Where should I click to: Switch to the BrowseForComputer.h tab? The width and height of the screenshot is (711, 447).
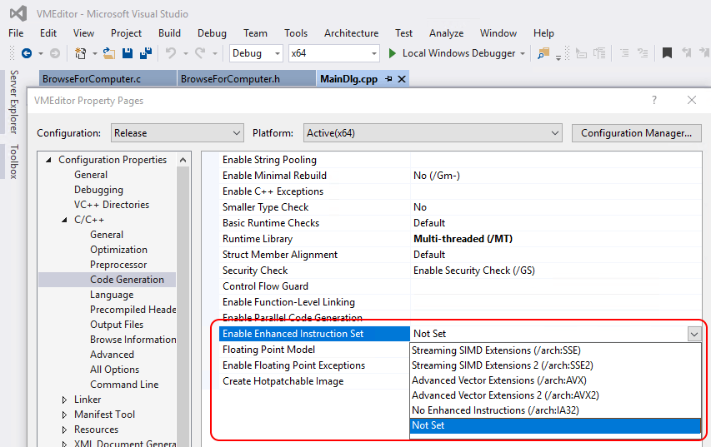point(246,79)
